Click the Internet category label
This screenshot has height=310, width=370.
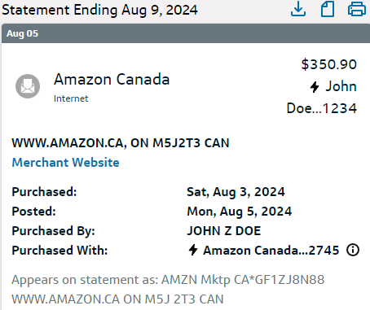[x=71, y=98]
